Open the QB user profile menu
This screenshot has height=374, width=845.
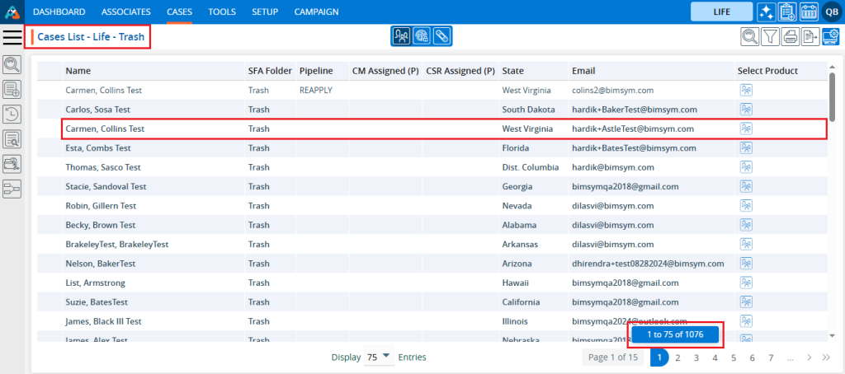(x=830, y=12)
